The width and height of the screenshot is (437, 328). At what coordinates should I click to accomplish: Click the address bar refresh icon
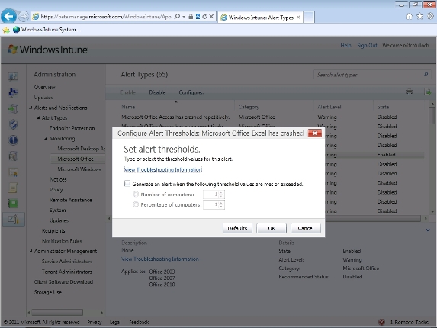click(204, 17)
